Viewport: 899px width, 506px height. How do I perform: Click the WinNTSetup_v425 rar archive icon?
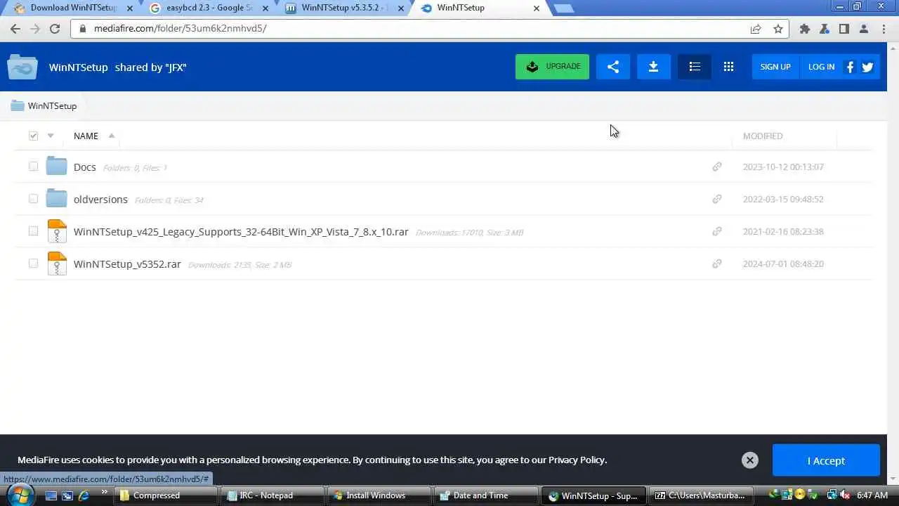point(57,231)
